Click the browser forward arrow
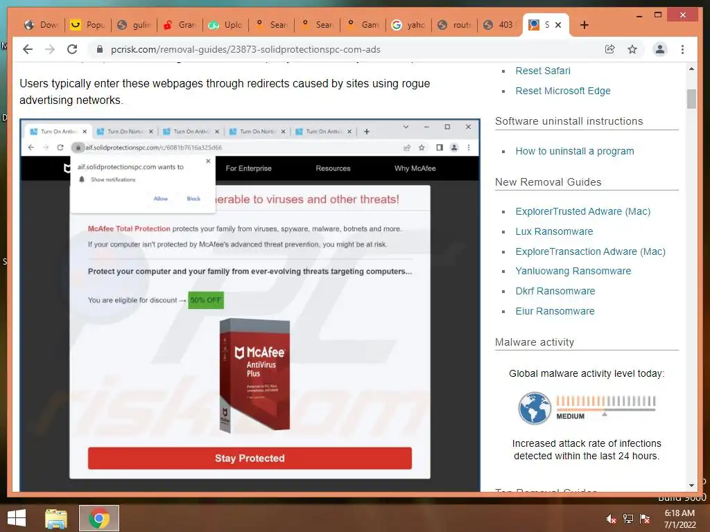Screen dimensions: 710x532 pos(50,49)
